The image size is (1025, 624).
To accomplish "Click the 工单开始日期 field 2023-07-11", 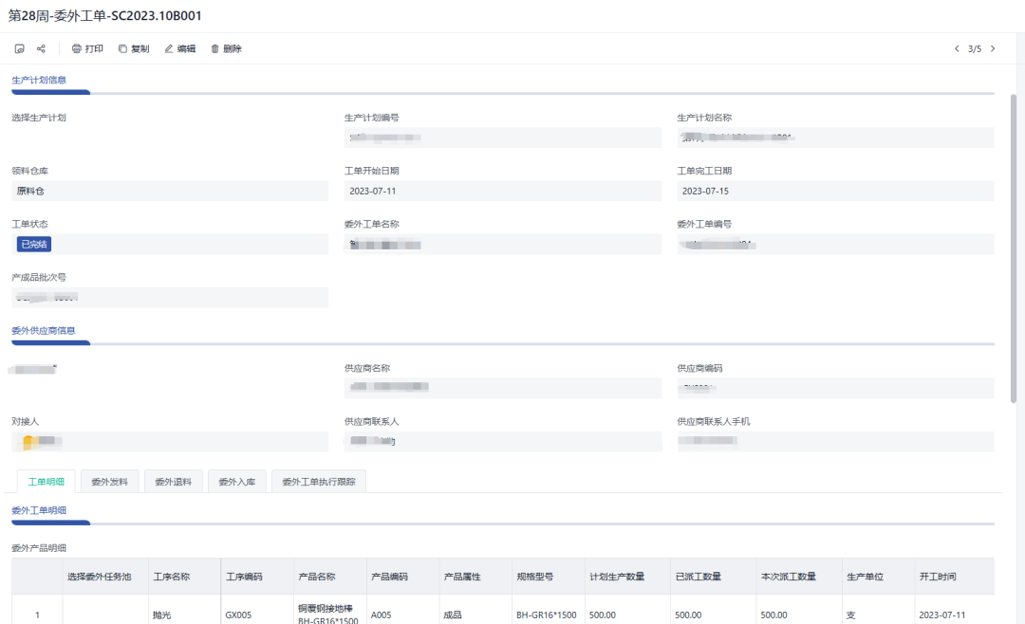I will coord(502,191).
